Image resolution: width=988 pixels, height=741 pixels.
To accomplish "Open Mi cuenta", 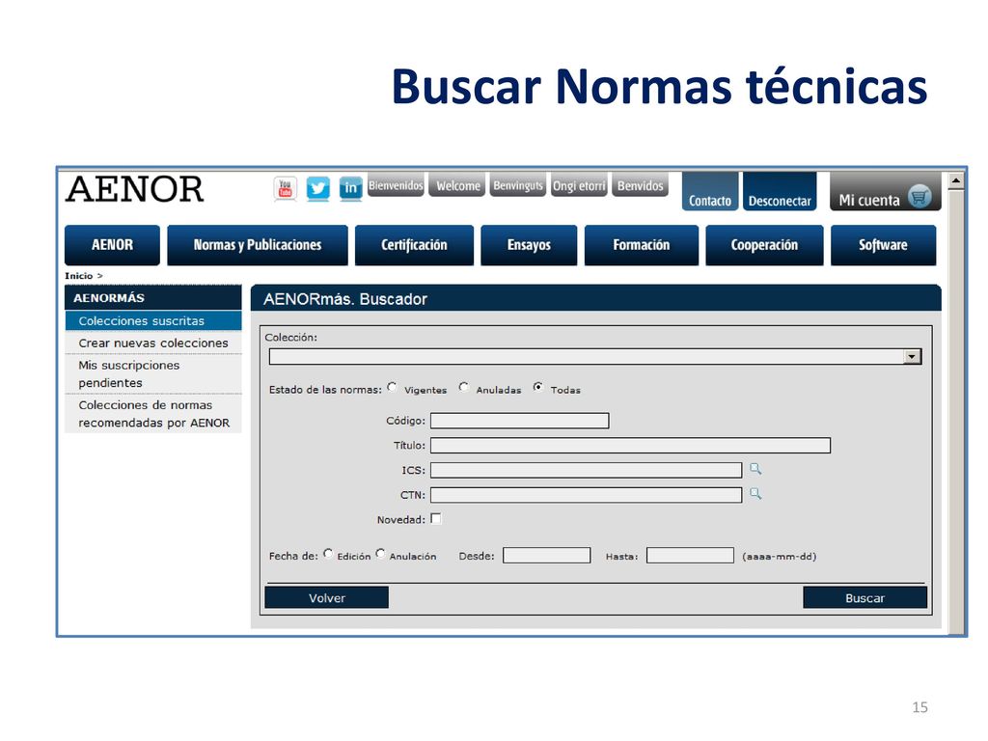I will [x=886, y=192].
